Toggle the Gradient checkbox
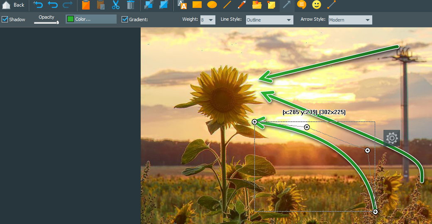The height and width of the screenshot is (224, 432). coord(125,19)
